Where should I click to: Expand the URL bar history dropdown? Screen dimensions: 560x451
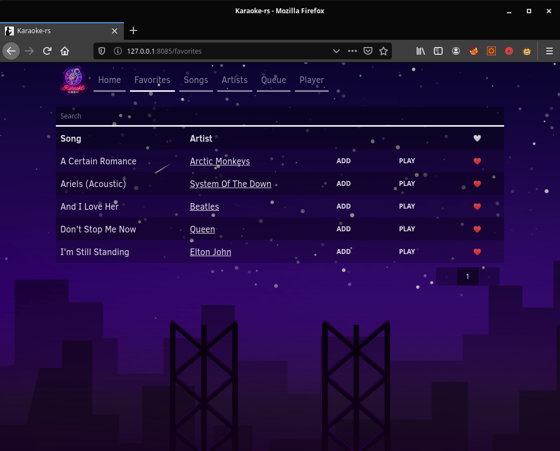(x=336, y=51)
